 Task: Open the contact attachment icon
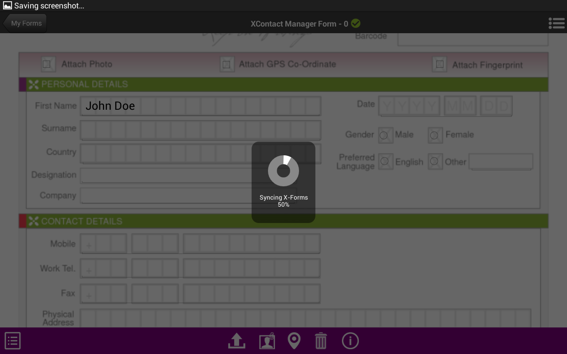click(267, 341)
